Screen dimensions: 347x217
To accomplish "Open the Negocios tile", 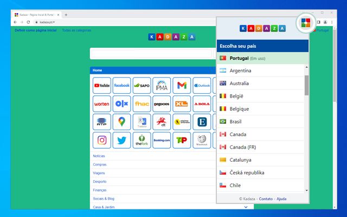I will (162, 104).
